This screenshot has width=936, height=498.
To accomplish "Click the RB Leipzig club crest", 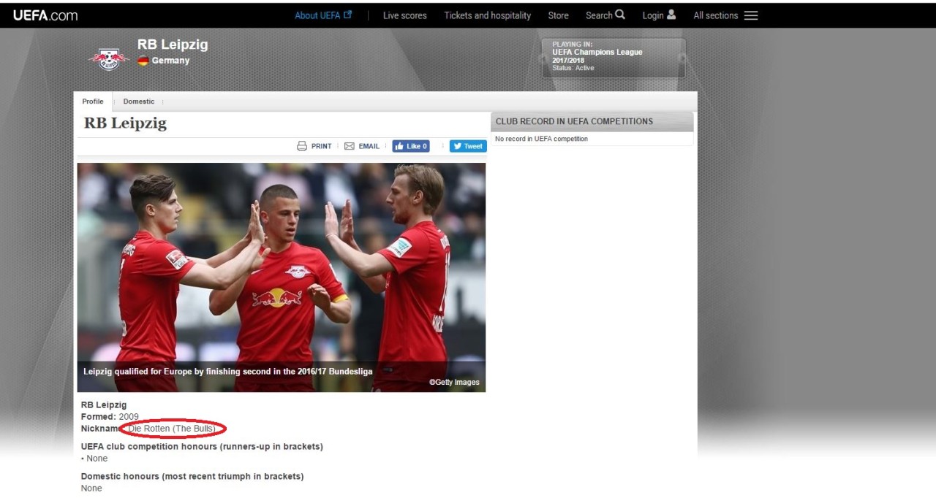I will tap(109, 58).
